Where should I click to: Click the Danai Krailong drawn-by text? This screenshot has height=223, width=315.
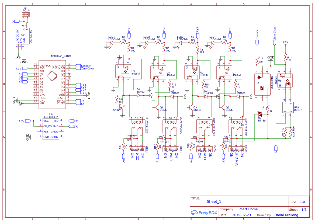click(286, 215)
